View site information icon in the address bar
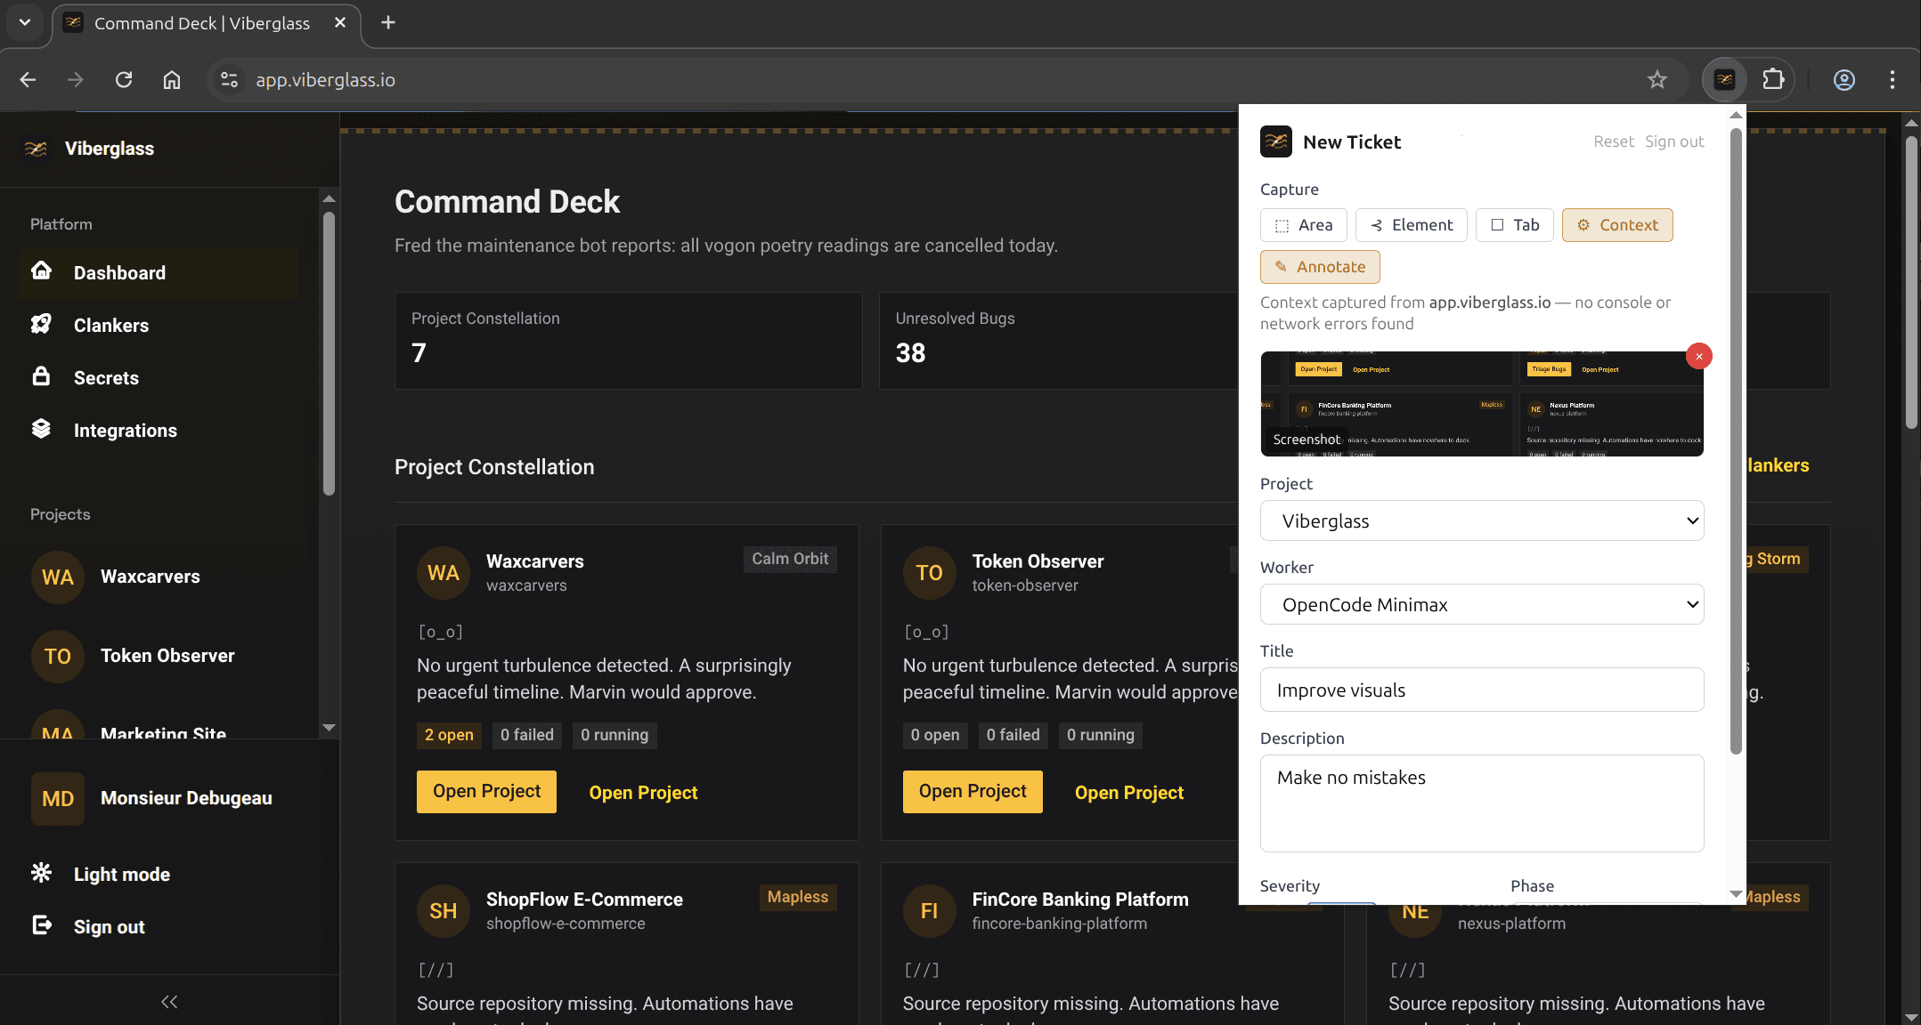This screenshot has height=1025, width=1921. pos(230,80)
